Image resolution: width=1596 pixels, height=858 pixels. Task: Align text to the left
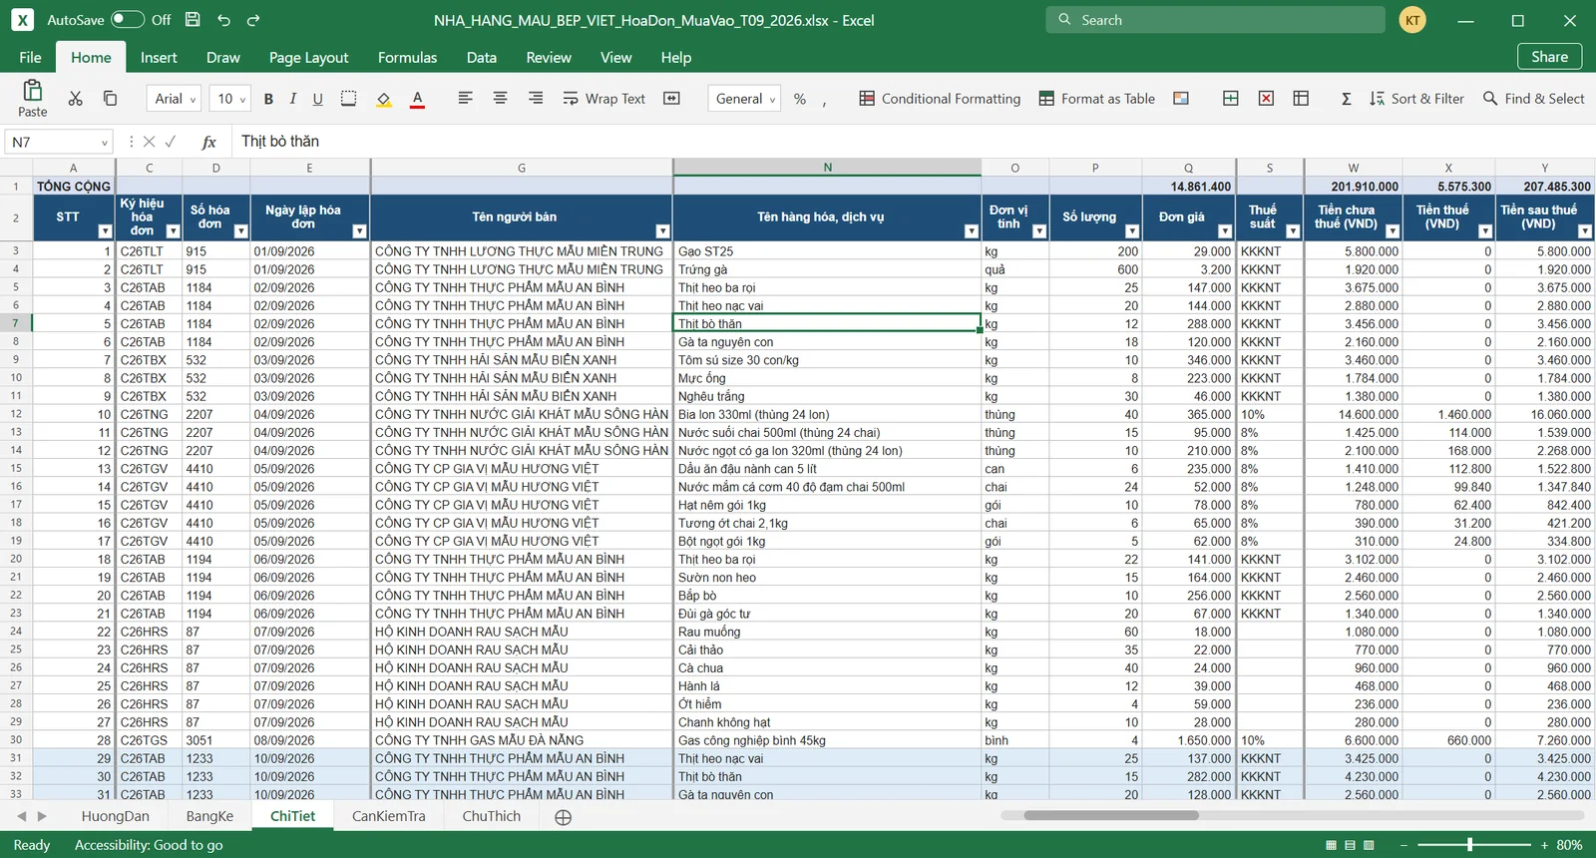point(465,99)
